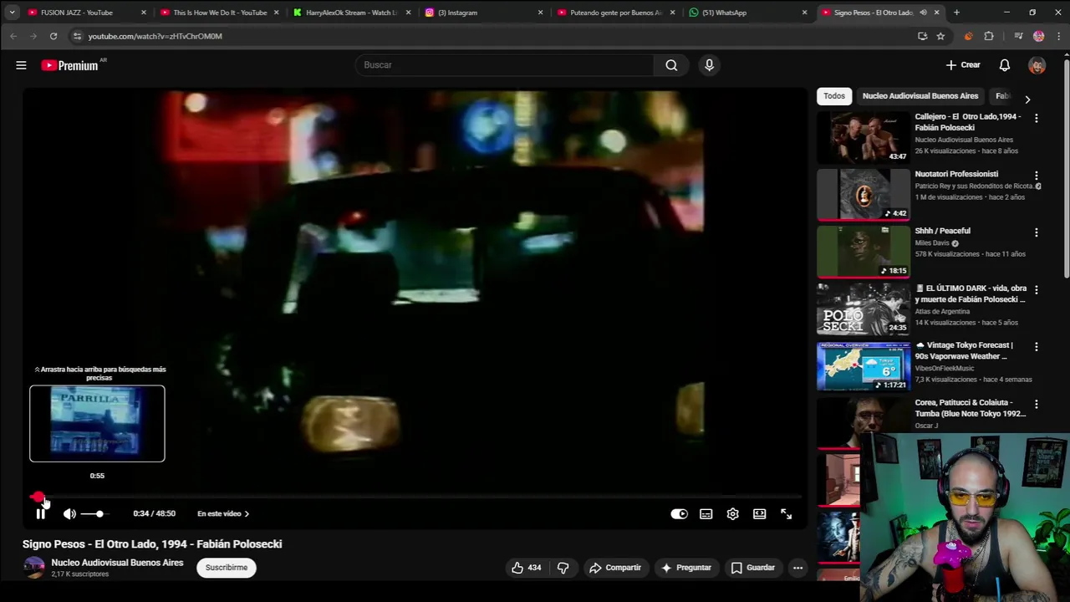Switch player to theater mode

(x=759, y=513)
